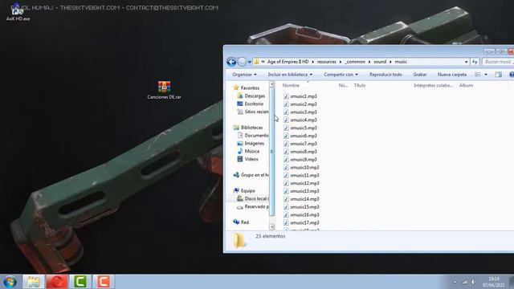Select the file xmusic6.mp3
Image resolution: width=514 pixels, height=289 pixels.
300,136
